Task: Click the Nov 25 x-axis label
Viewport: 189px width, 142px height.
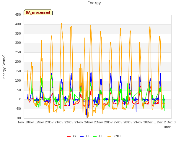Action: tap(92, 122)
